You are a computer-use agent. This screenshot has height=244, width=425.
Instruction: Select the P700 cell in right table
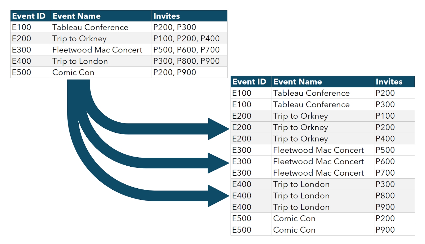pos(394,173)
